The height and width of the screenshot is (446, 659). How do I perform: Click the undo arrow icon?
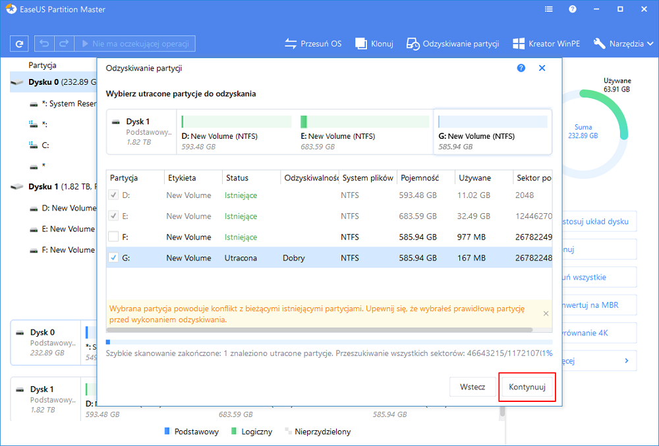[44, 43]
